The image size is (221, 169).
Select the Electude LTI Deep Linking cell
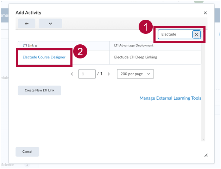tap(135, 57)
